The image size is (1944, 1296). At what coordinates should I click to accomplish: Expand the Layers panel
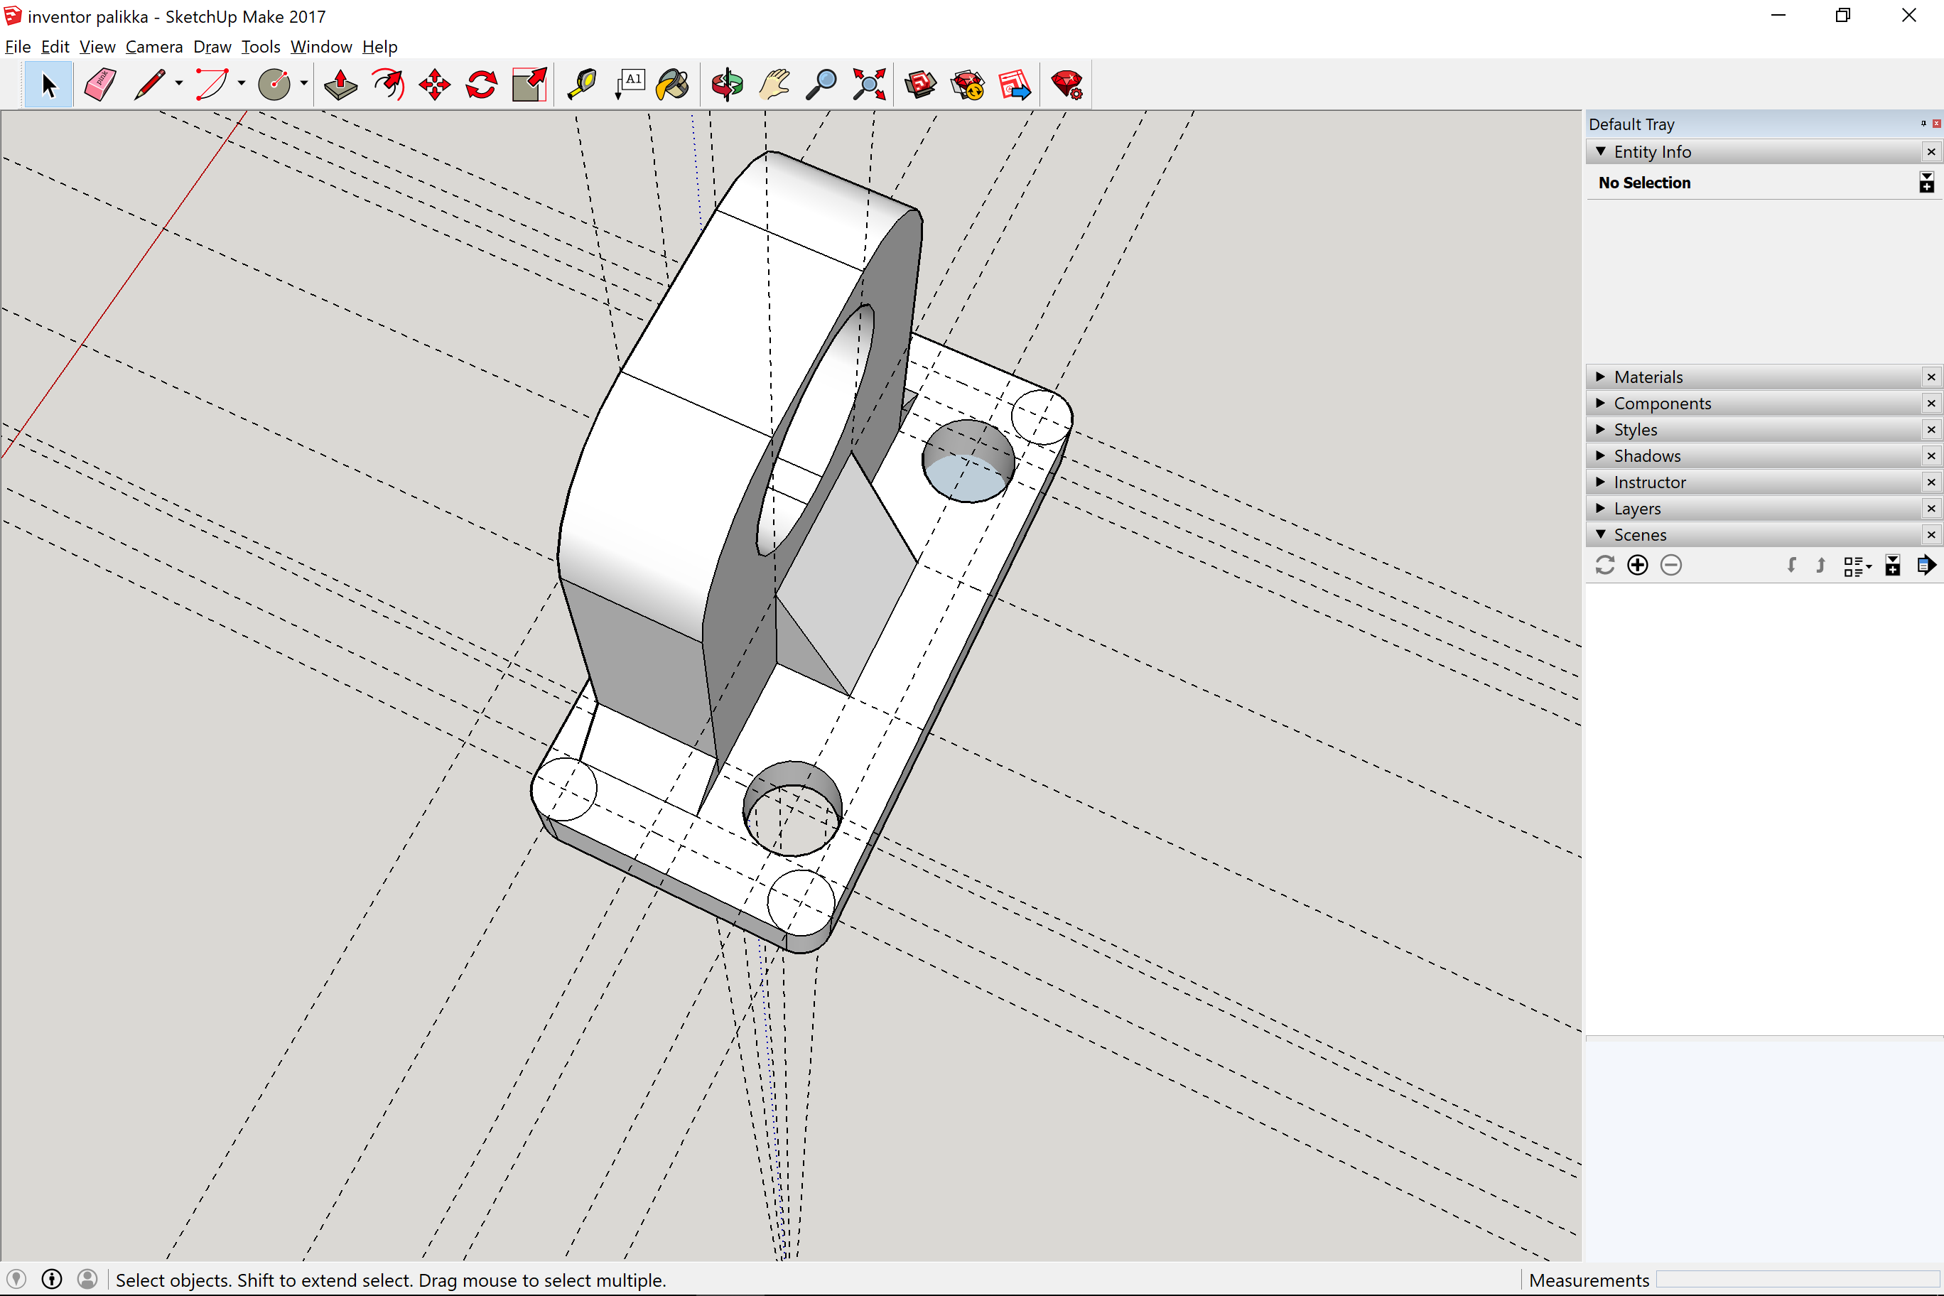pos(1636,508)
